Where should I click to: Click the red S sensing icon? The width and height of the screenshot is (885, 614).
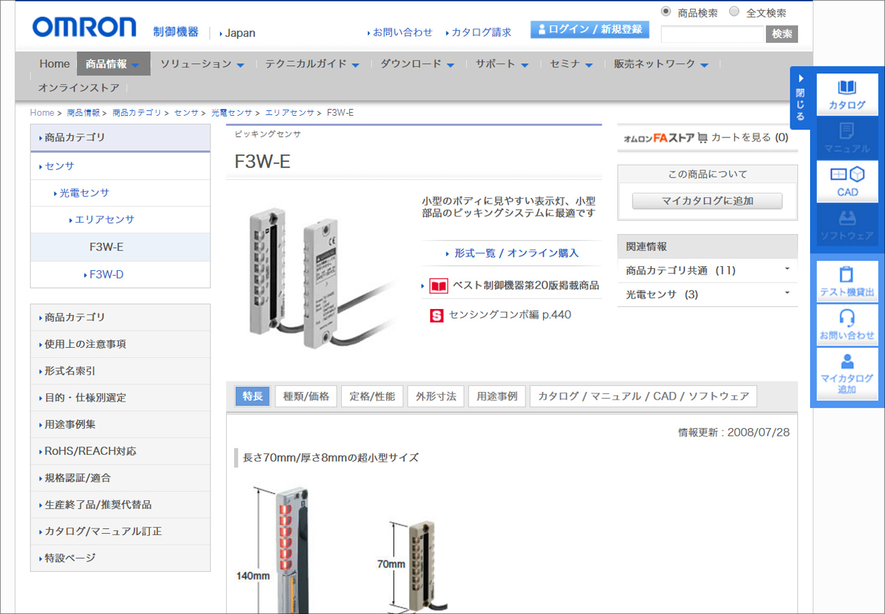coord(436,315)
